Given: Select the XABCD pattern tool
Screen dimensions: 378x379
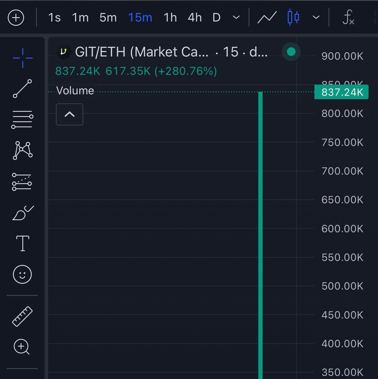Looking at the screenshot, I should 23,150.
